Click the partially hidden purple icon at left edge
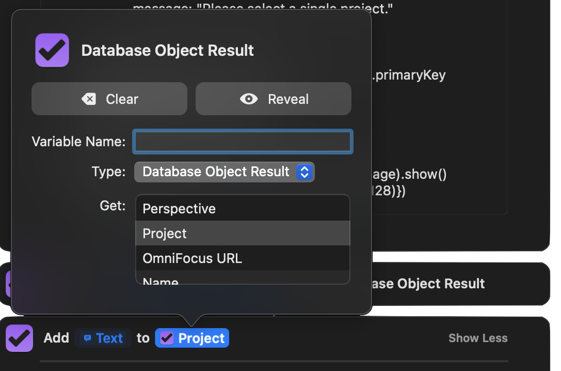This screenshot has width=561, height=371. click(8, 284)
